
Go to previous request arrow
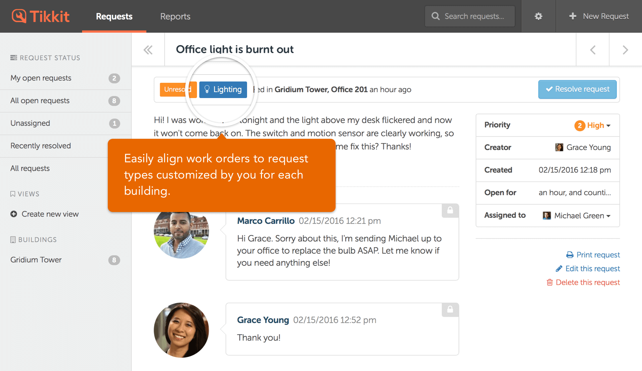tap(593, 50)
